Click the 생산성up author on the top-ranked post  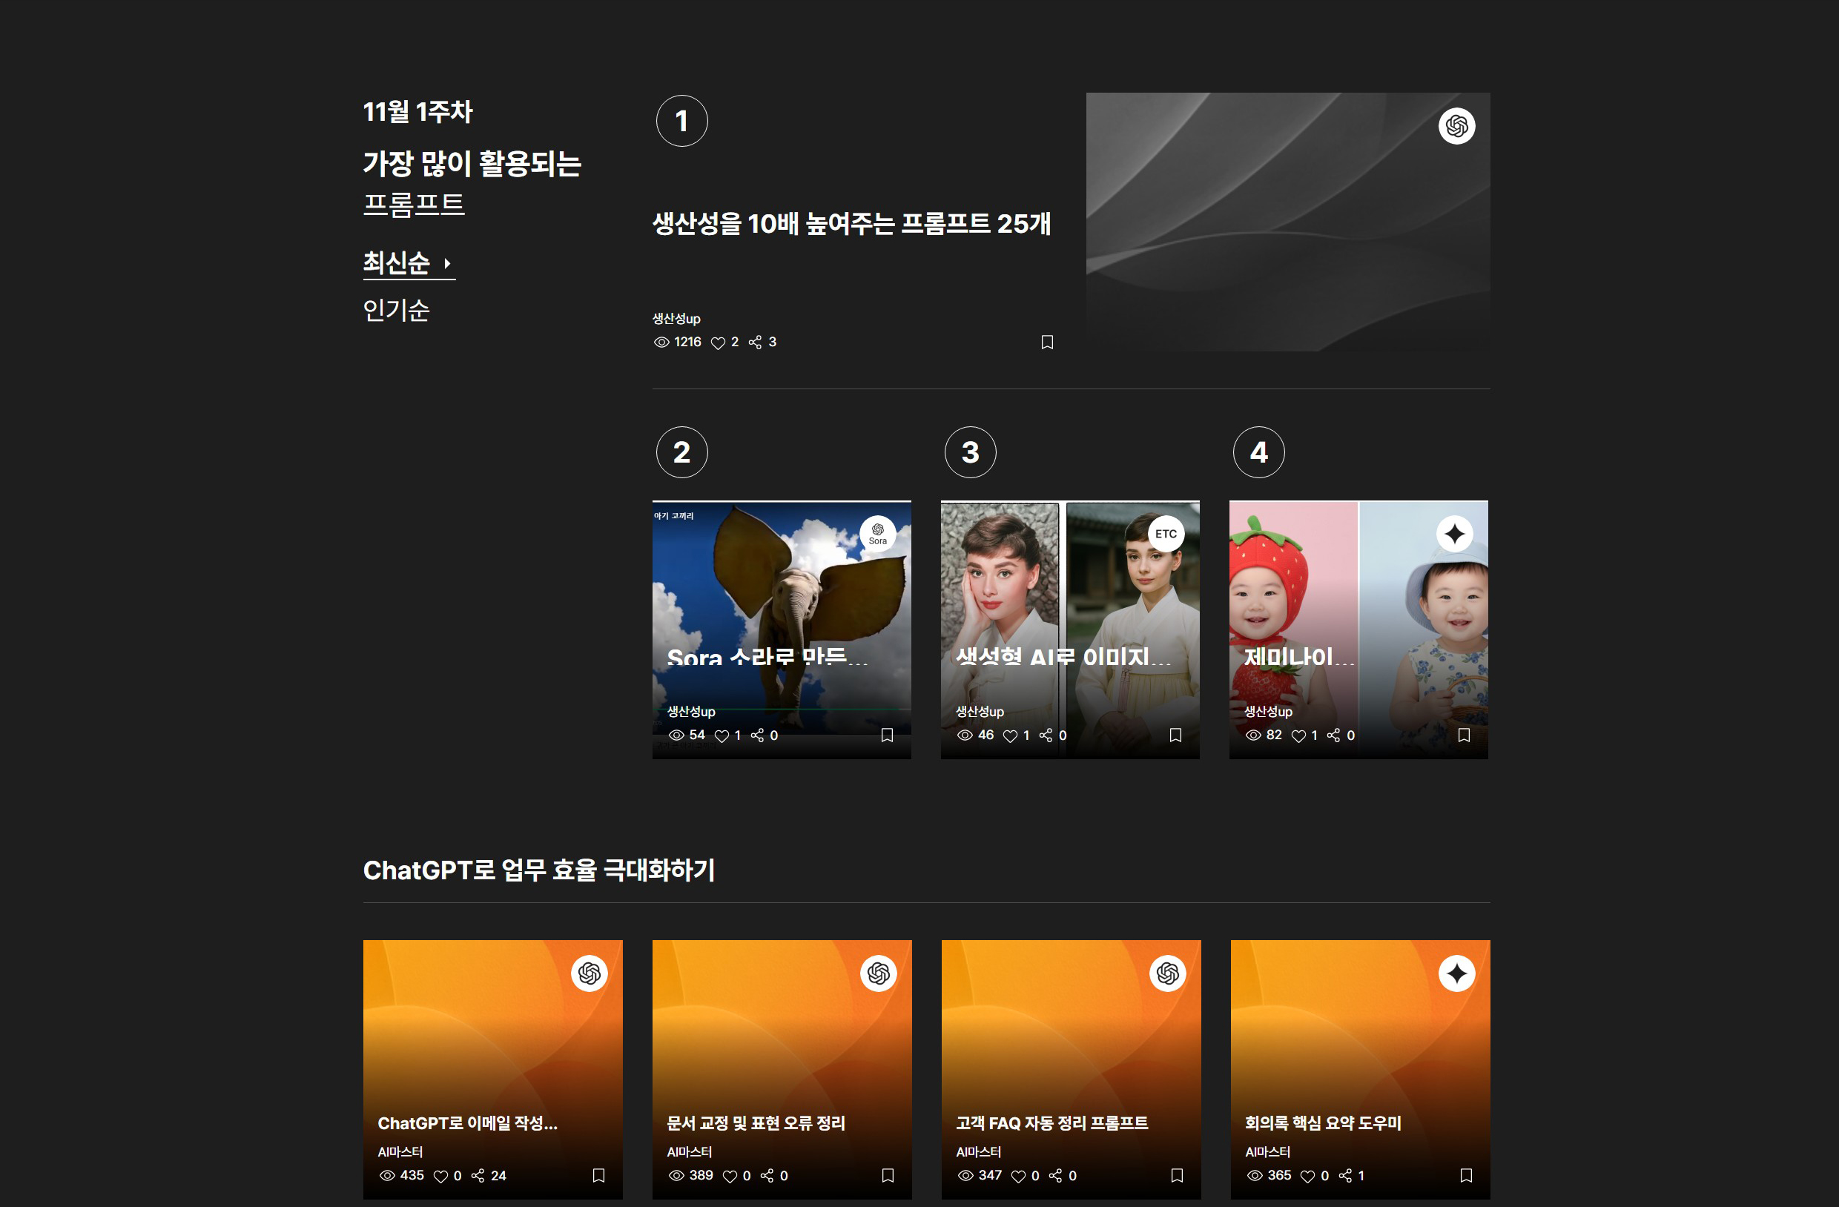(676, 318)
